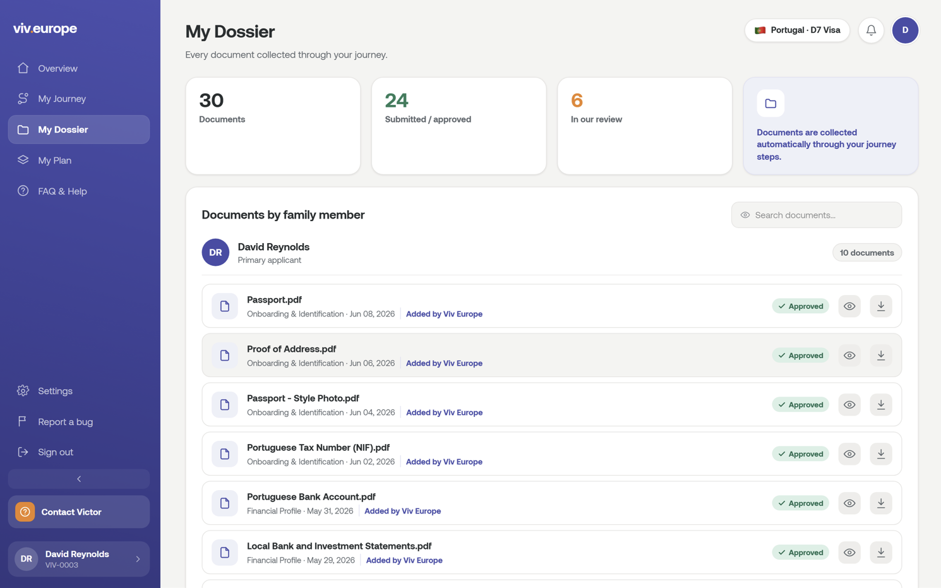Download Passport - Style Photo.pdf
Viewport: 941px width, 588px height.
click(x=881, y=405)
